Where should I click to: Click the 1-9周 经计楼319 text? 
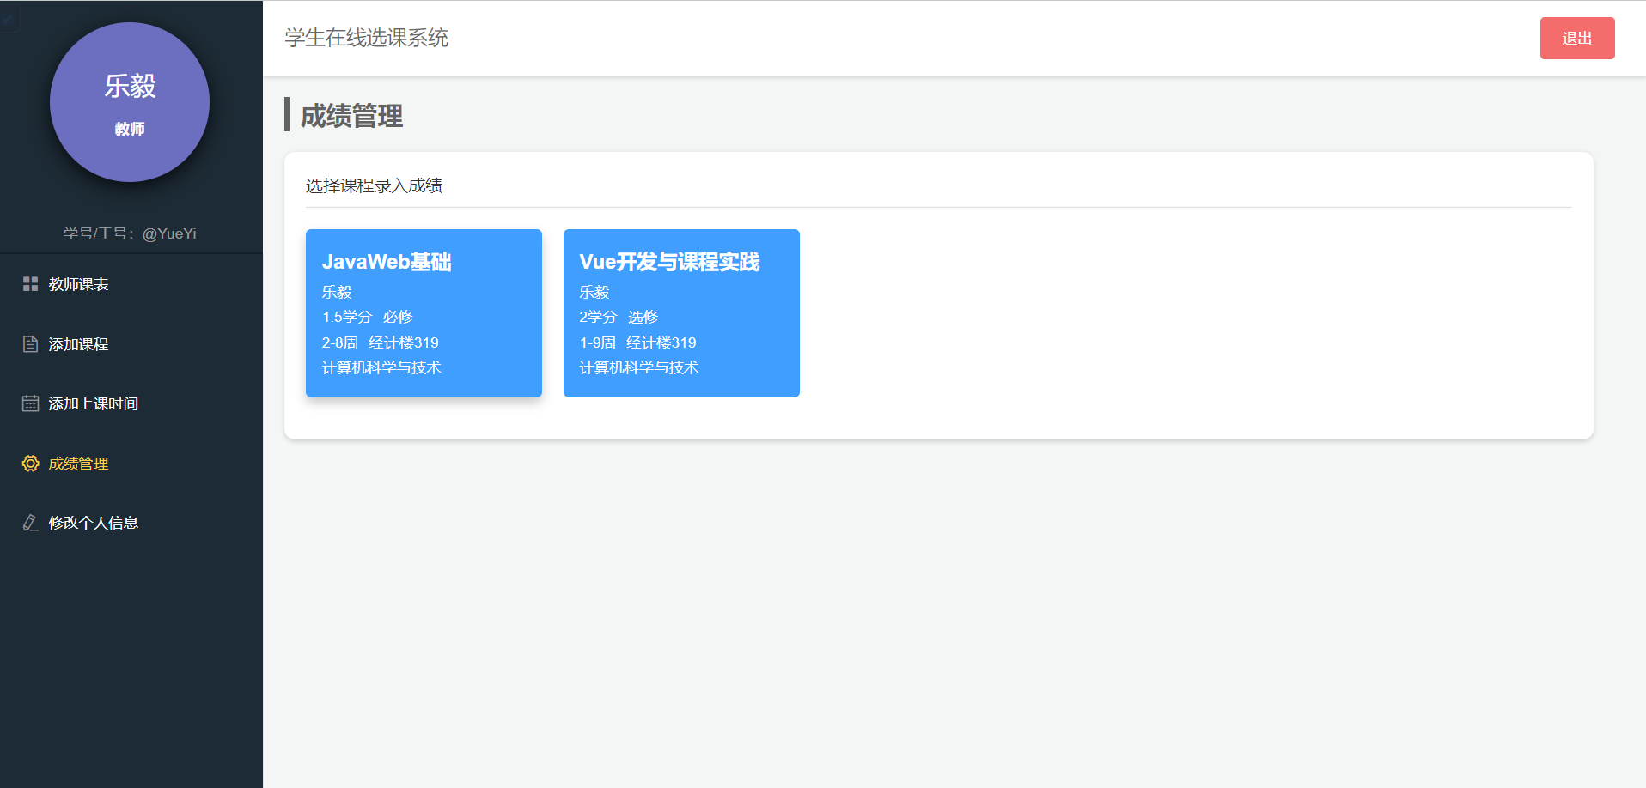pos(638,342)
